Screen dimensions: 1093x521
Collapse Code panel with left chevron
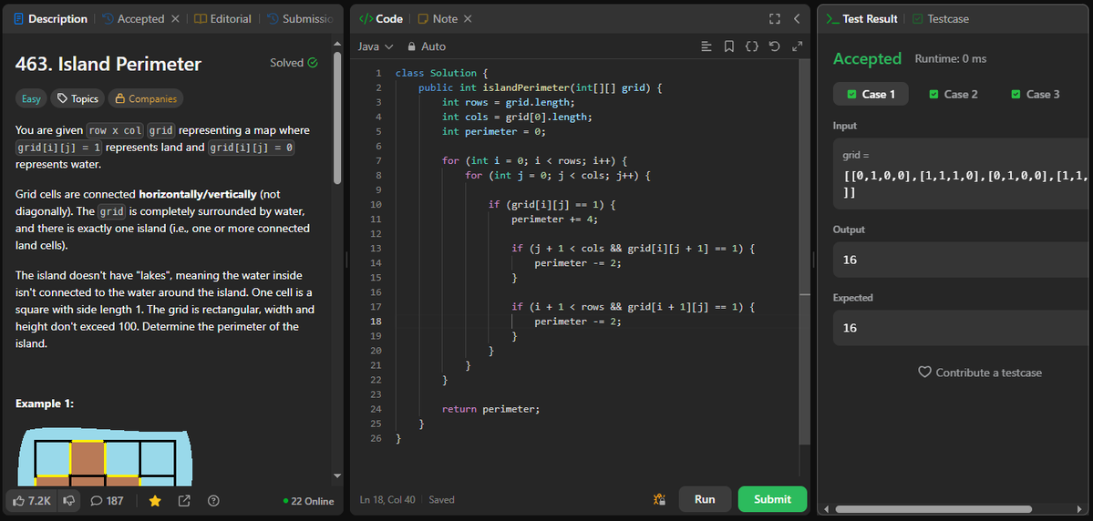click(797, 19)
